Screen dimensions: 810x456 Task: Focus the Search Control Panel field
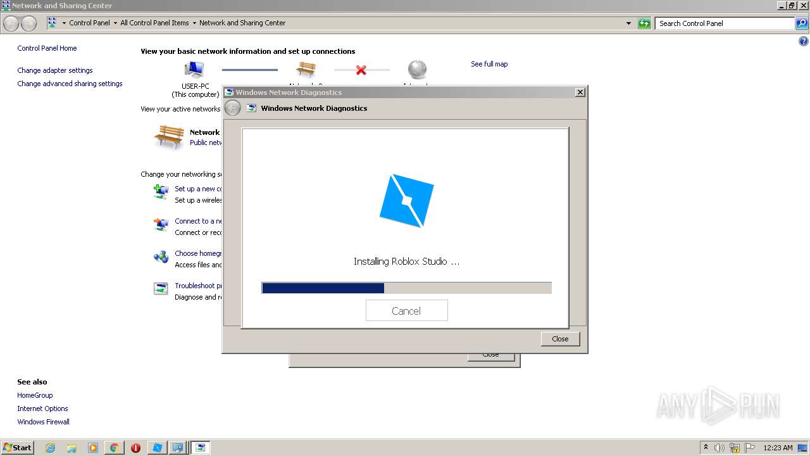pyautogui.click(x=725, y=23)
